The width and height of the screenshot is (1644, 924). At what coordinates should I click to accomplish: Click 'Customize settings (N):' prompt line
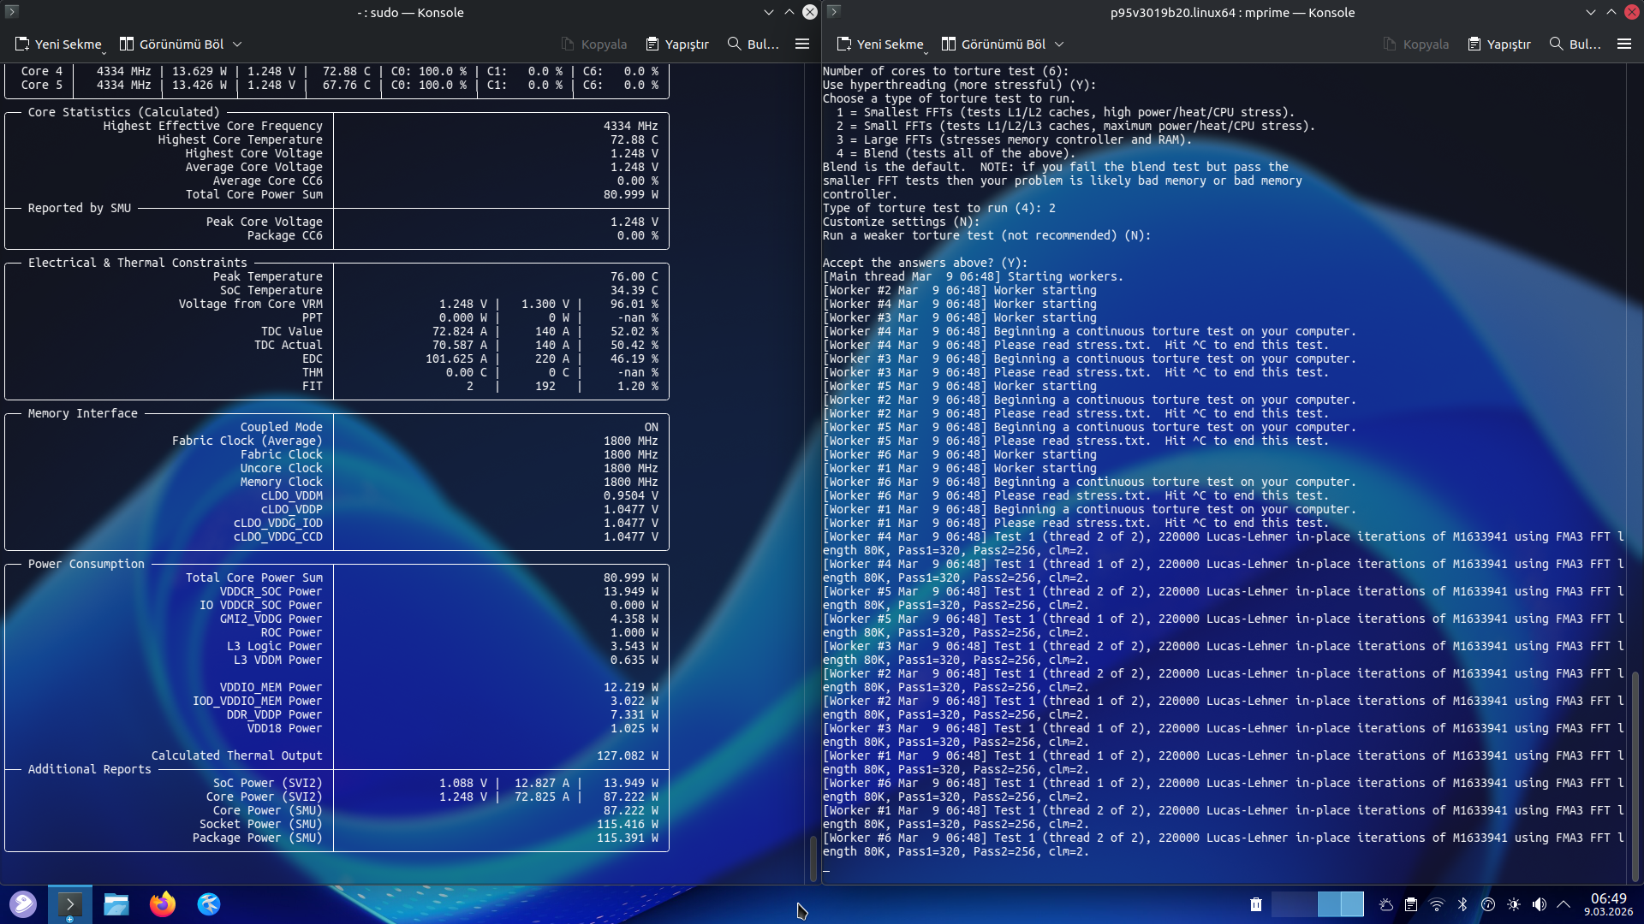[901, 222]
